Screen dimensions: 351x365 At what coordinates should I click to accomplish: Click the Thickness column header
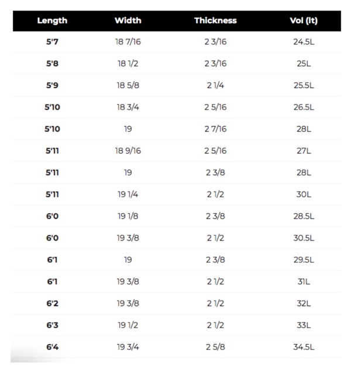pyautogui.click(x=215, y=20)
